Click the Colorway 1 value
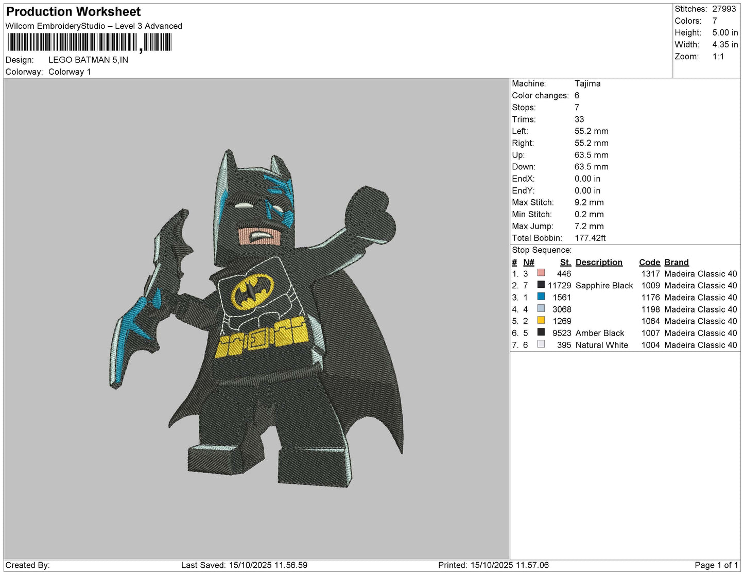 point(70,72)
